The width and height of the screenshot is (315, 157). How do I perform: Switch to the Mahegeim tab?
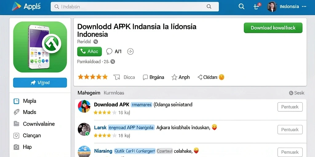[89, 93]
